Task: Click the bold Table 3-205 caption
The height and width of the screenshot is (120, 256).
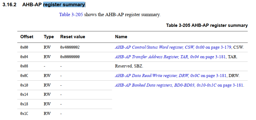Action: 207,25
